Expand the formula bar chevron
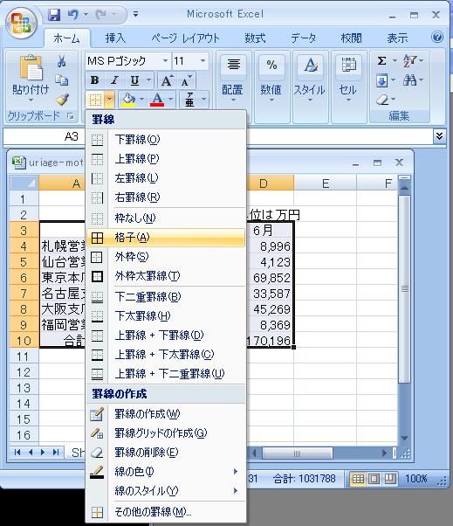This screenshot has height=526, width=453. coord(439,135)
